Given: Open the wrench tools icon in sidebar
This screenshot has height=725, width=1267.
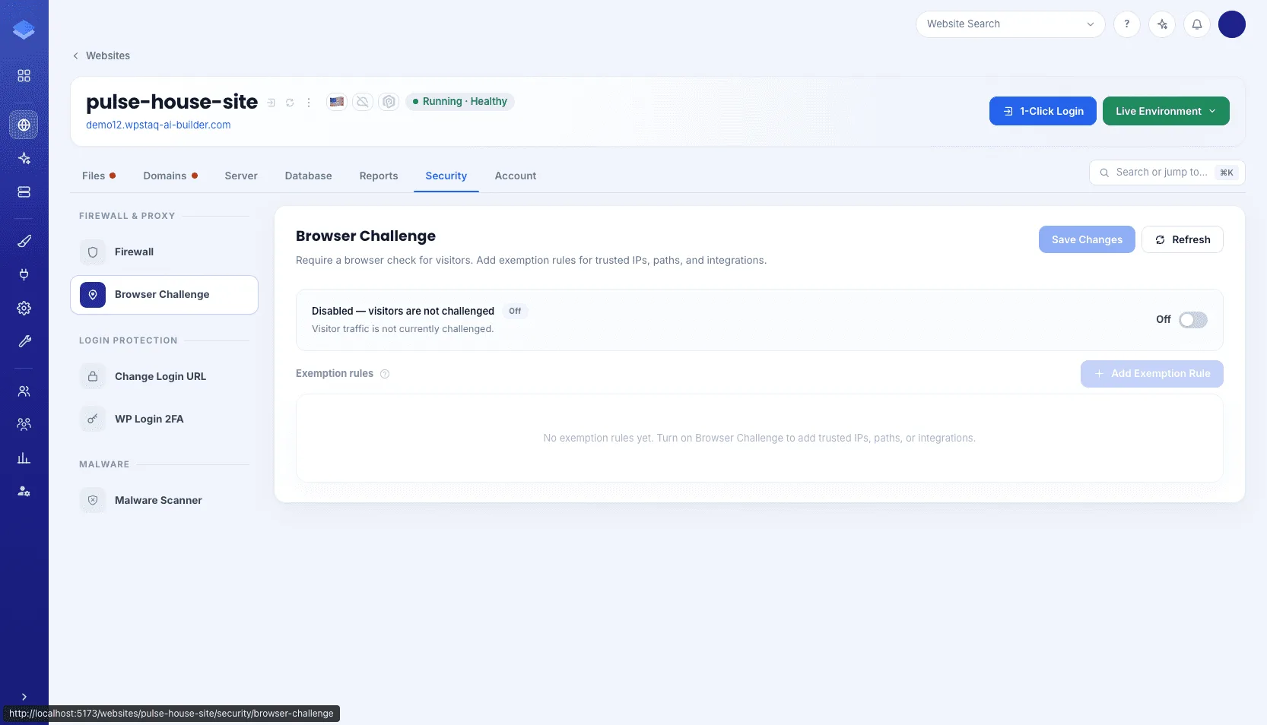Looking at the screenshot, I should pyautogui.click(x=24, y=341).
